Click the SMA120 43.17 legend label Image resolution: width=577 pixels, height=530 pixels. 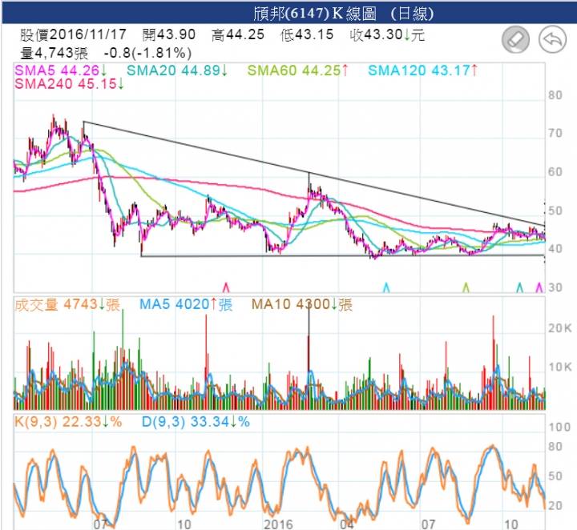click(x=423, y=70)
